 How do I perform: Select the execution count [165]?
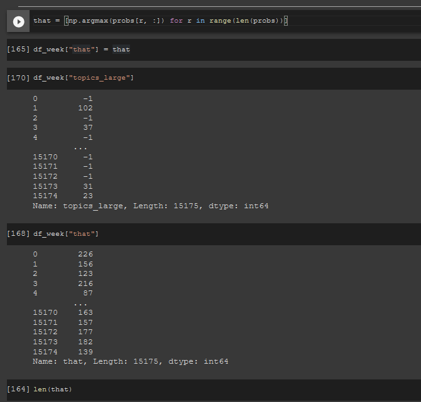tap(18, 50)
